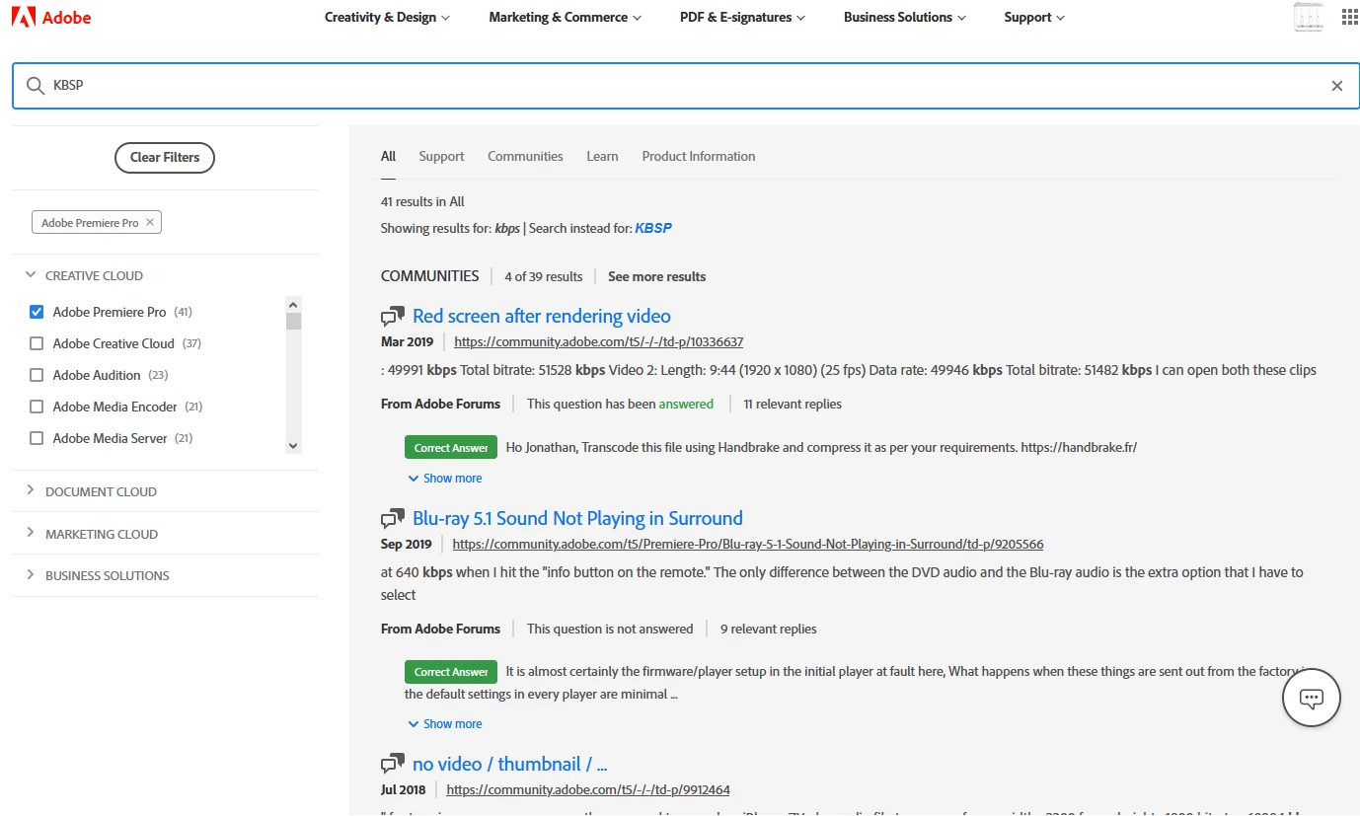Viewport: 1360px width, 816px height.
Task: Check the Adobe Creative Cloud filter
Action: tap(37, 343)
